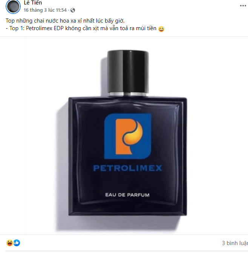Click the EAU DE PARFUM label
This screenshot has height=253, width=248.
coord(127,195)
